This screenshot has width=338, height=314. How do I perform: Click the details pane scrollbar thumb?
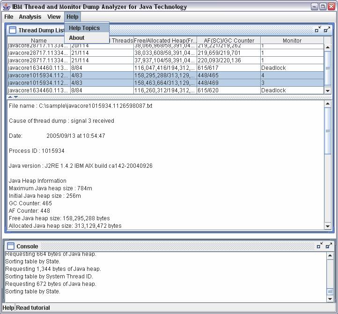click(x=328, y=131)
